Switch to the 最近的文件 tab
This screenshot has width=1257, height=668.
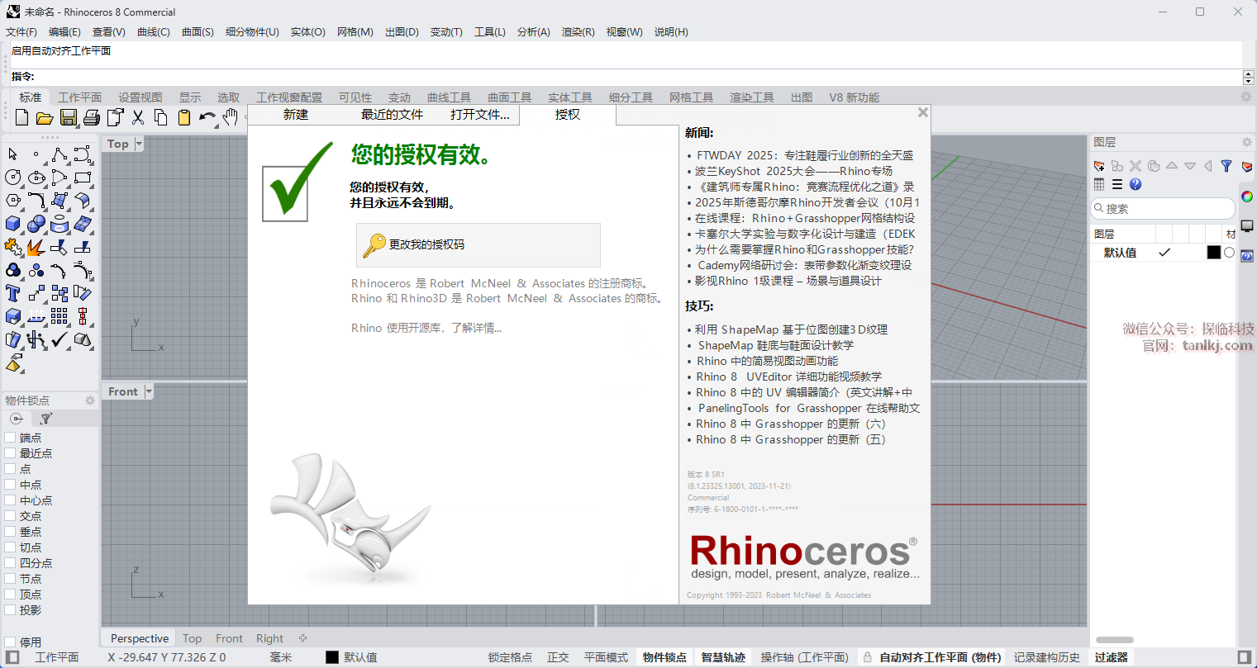(392, 115)
